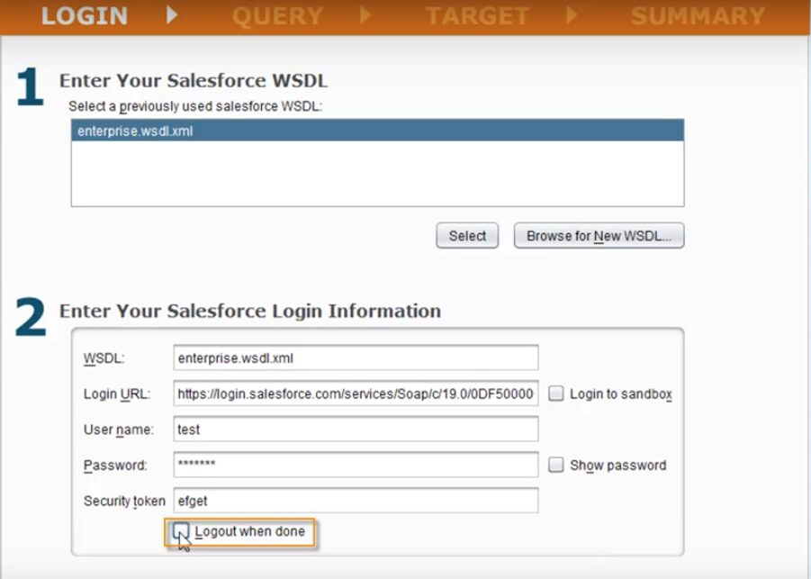Click Browse for New WSDL button
The width and height of the screenshot is (811, 579).
(x=599, y=236)
